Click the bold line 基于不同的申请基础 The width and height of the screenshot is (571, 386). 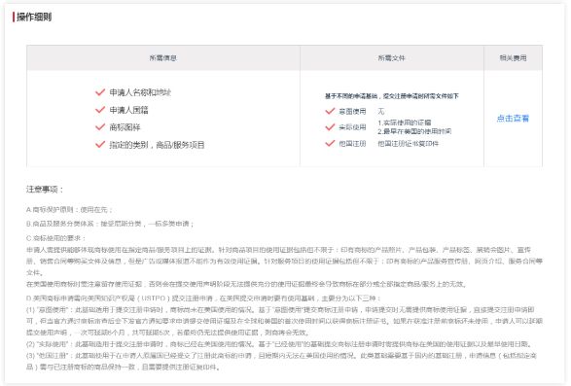(392, 96)
